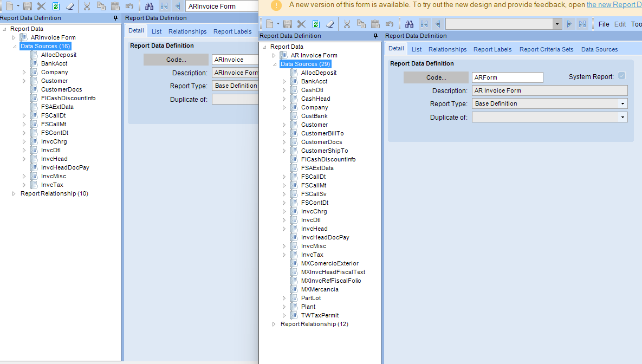Click binoculars Search icon in ARInvoice window toolbar
This screenshot has width=642, height=364.
tap(149, 6)
